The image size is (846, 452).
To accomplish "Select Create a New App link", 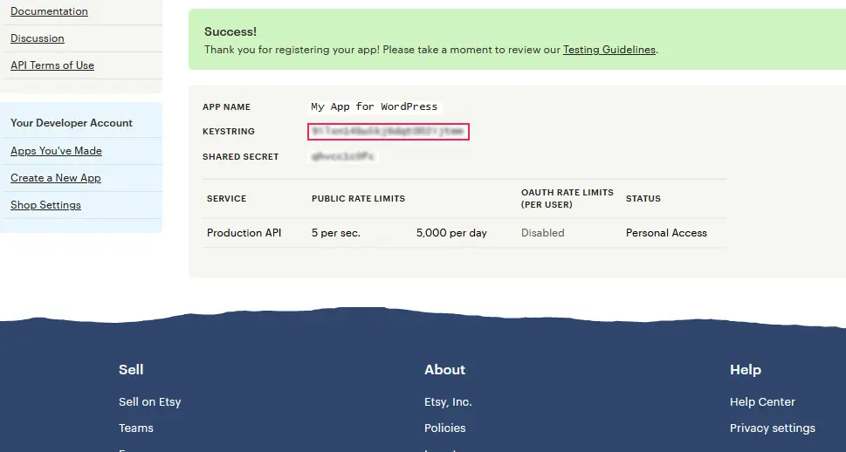I will click(x=56, y=178).
